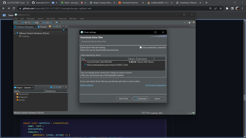Open the Search menu
Viewport: 246px width, 138px height.
(x=40, y=19)
